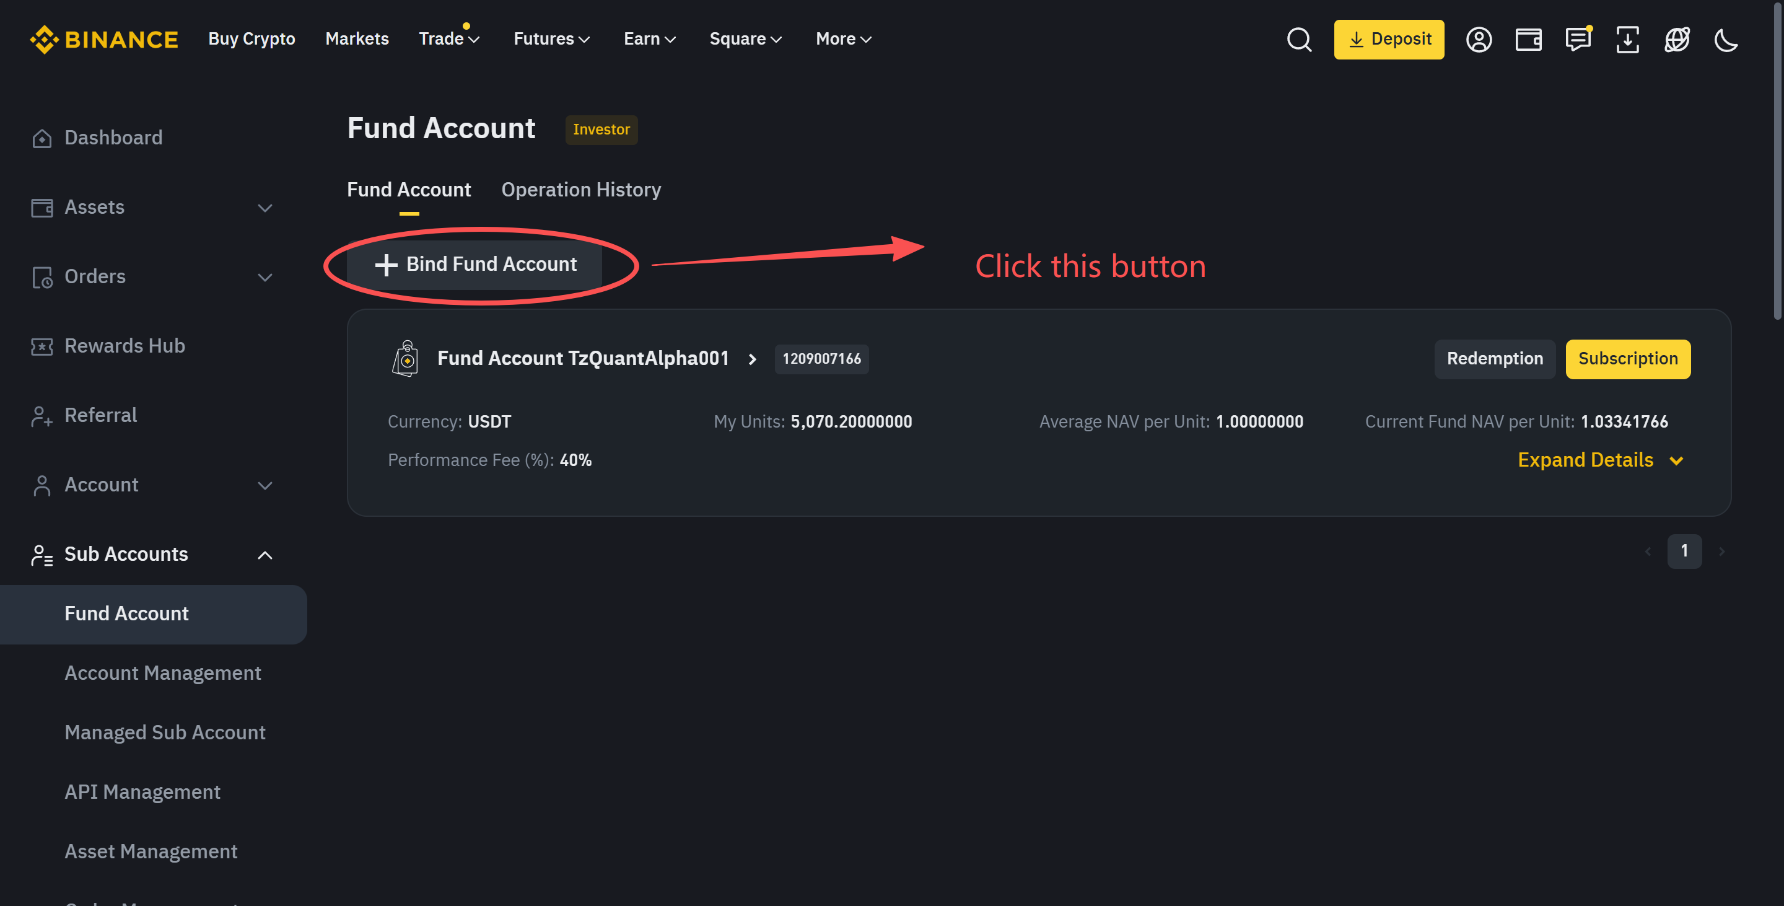
Task: Toggle dark mode moon icon
Action: coord(1726,40)
